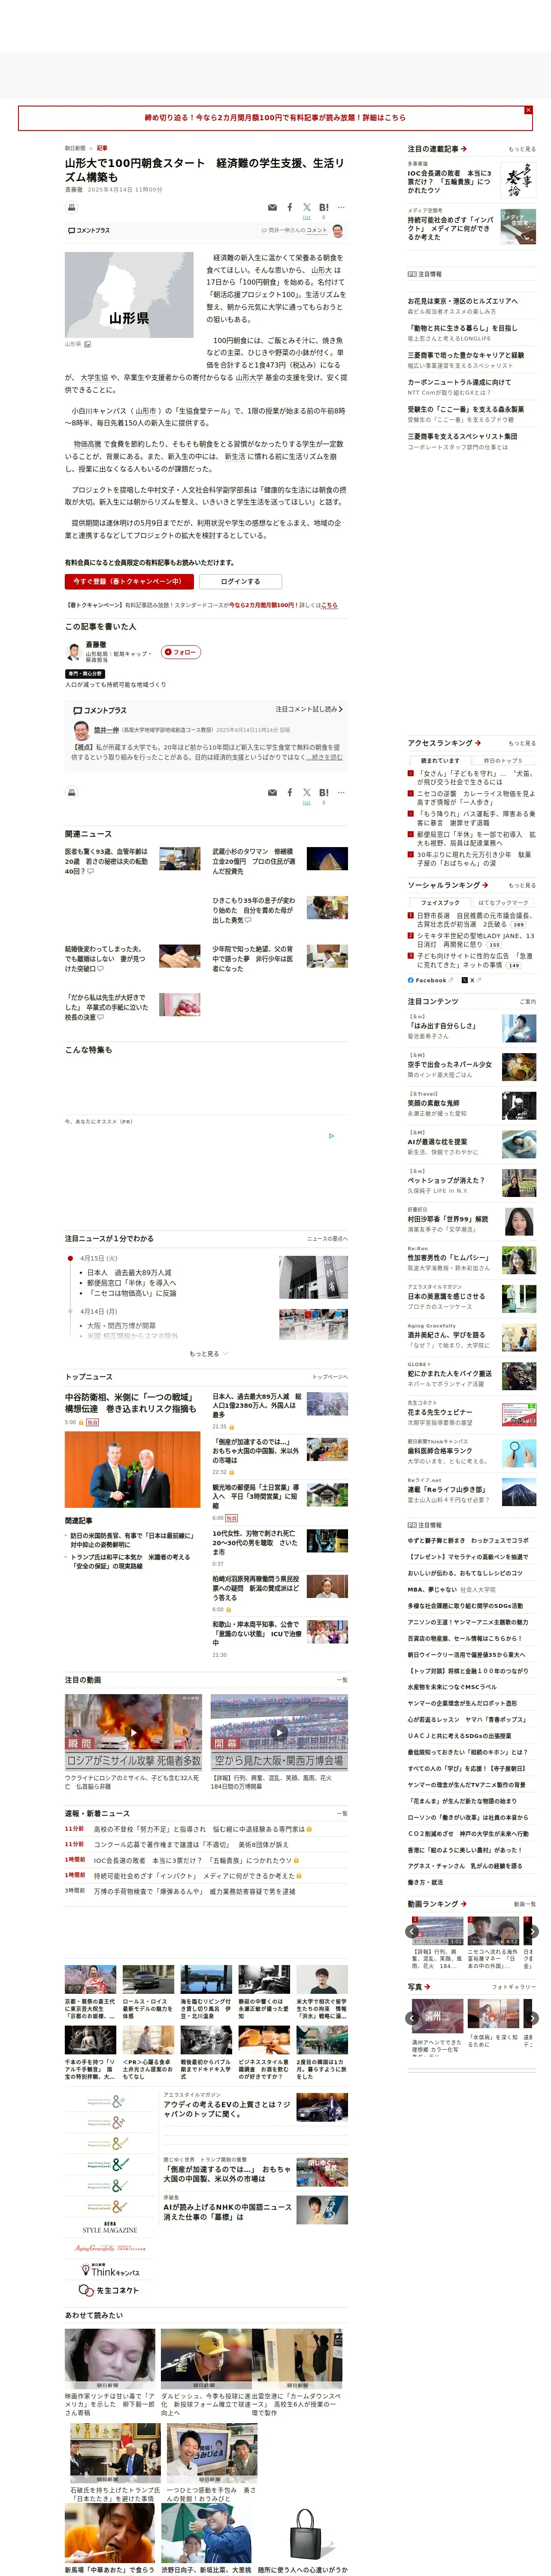Open the 中谷防衛相 top news photo
The image size is (551, 2576).
click(x=133, y=1470)
